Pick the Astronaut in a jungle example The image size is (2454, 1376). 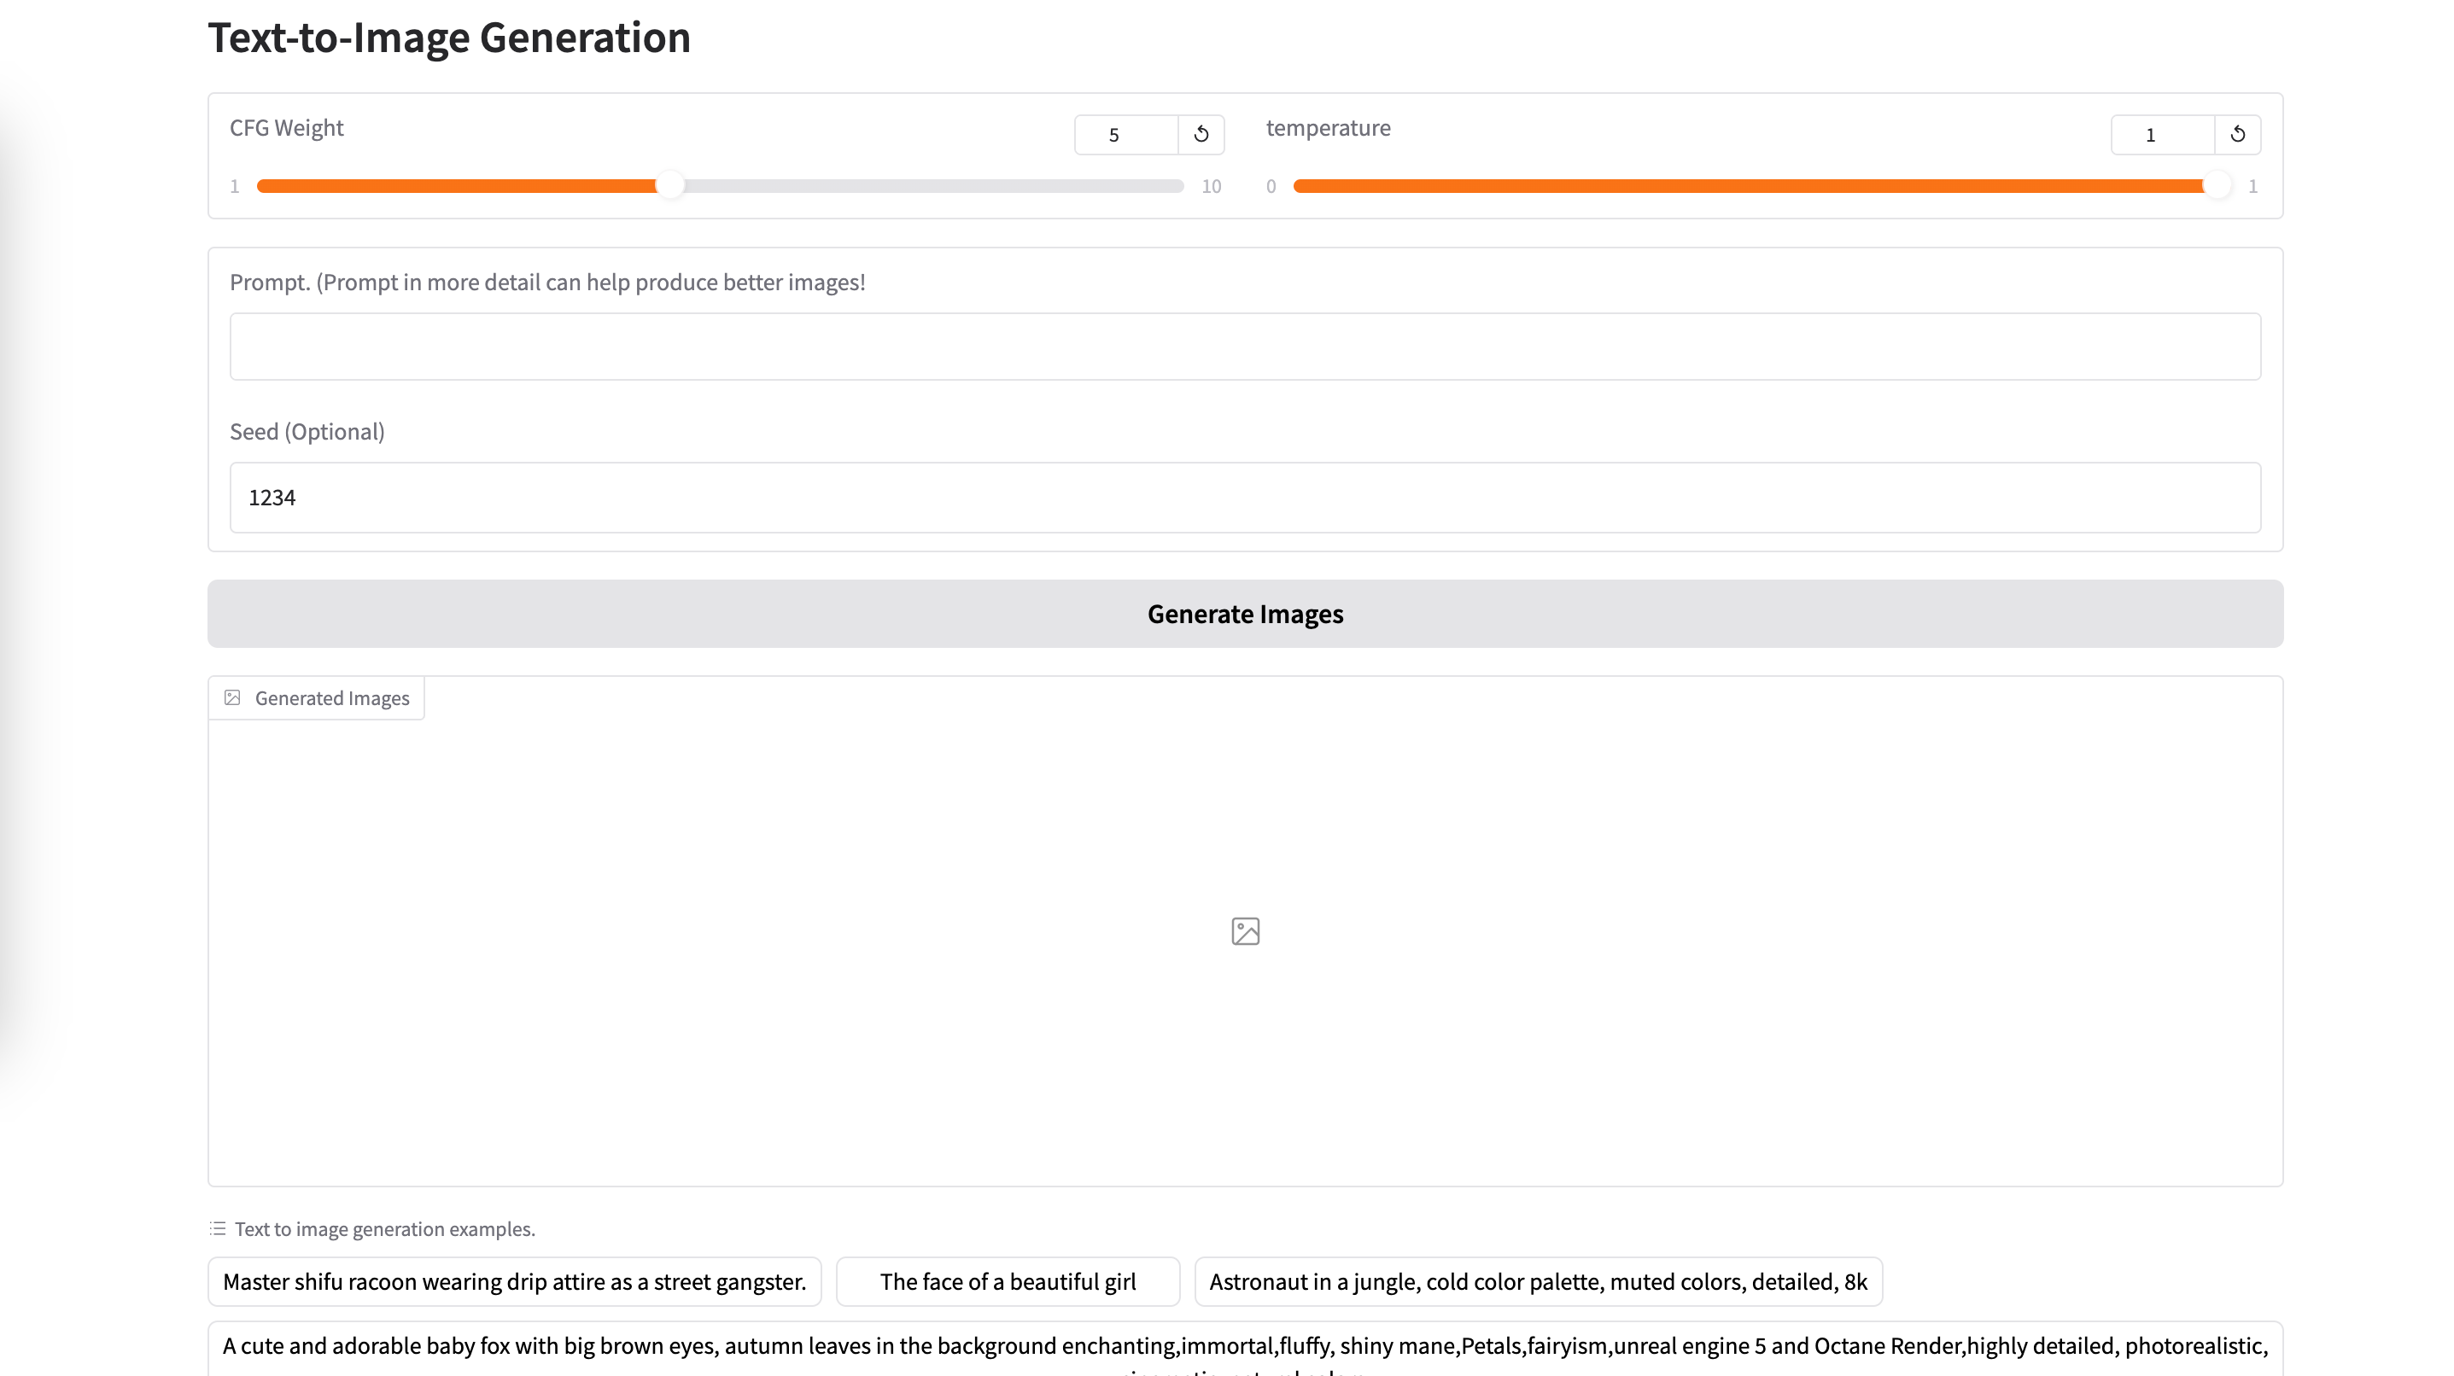pos(1538,1282)
